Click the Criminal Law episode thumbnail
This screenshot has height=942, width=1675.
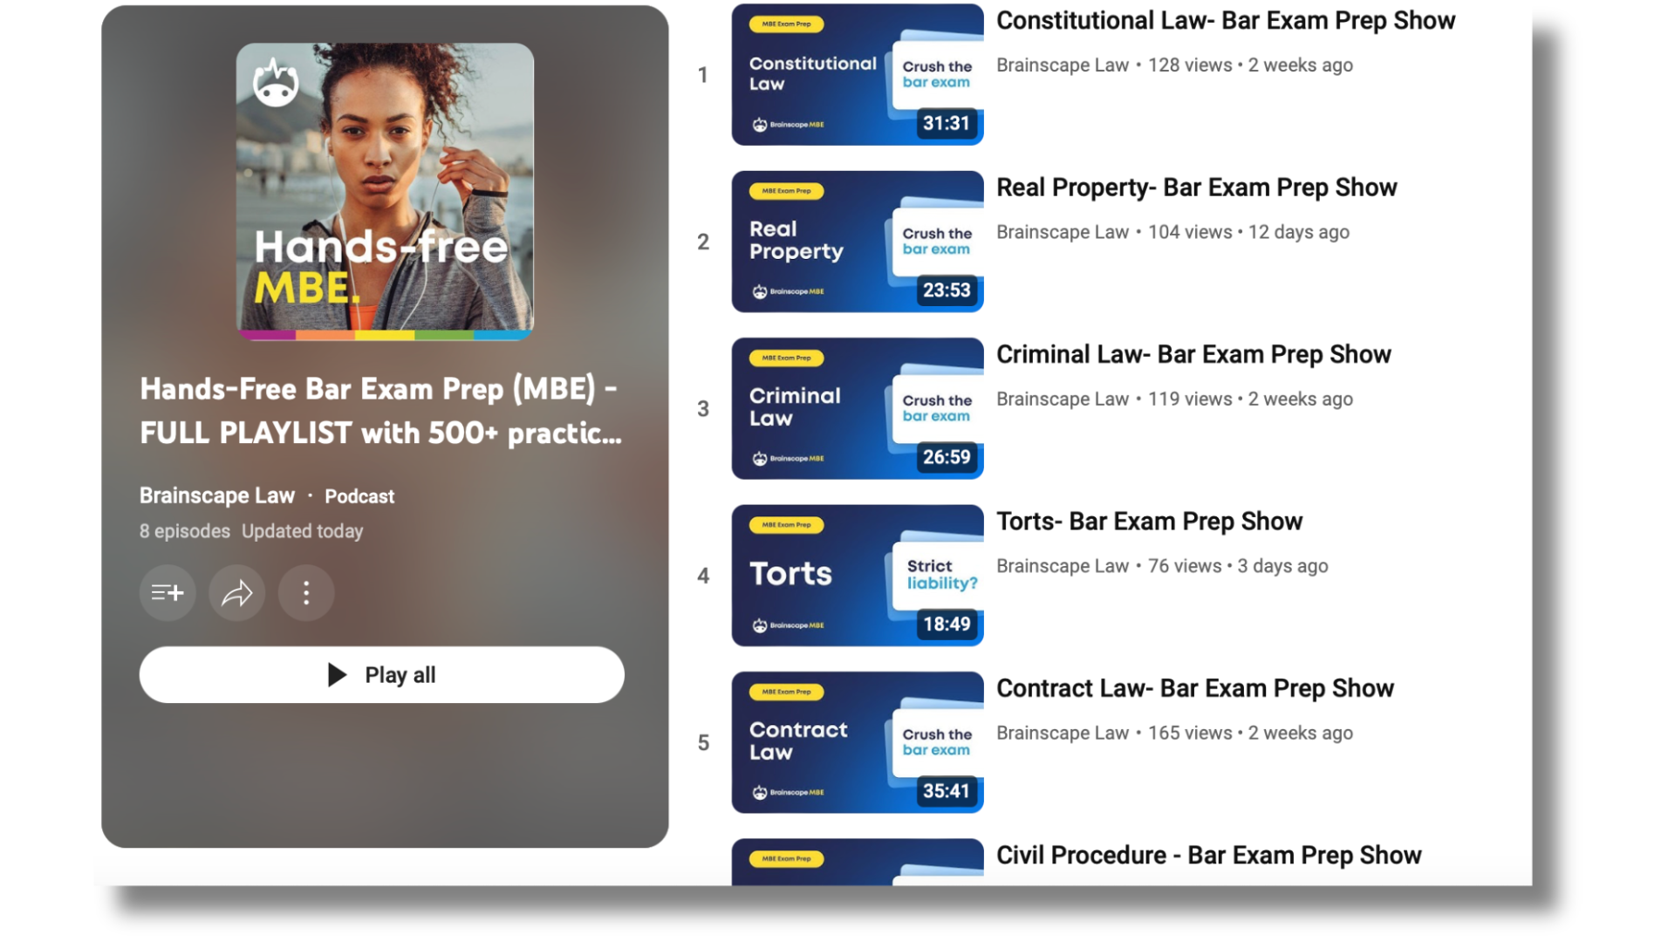coord(855,407)
